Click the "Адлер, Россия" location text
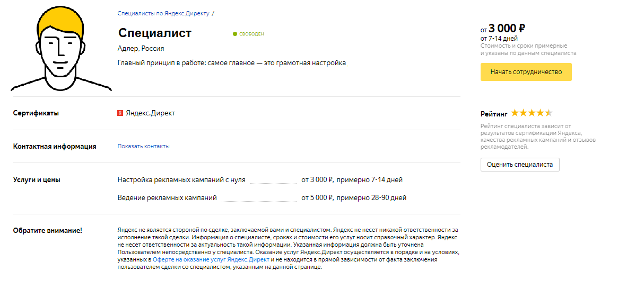The image size is (618, 307). pos(141,49)
